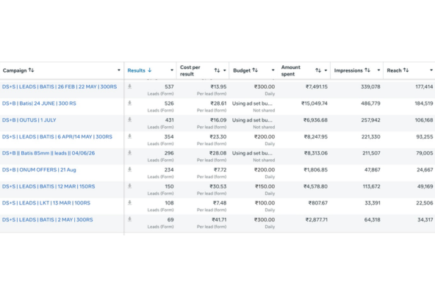Click the icon beside 69 results

(129, 219)
